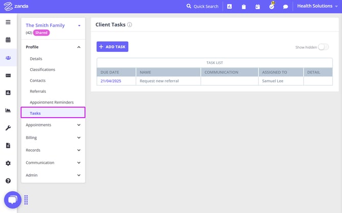This screenshot has width=342, height=213.
Task: Click the Quick Search field
Action: pyautogui.click(x=203, y=7)
